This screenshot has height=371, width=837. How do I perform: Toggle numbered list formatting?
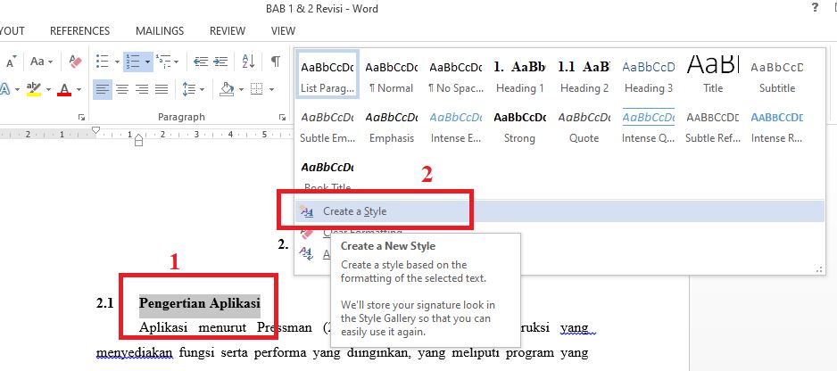pos(132,62)
